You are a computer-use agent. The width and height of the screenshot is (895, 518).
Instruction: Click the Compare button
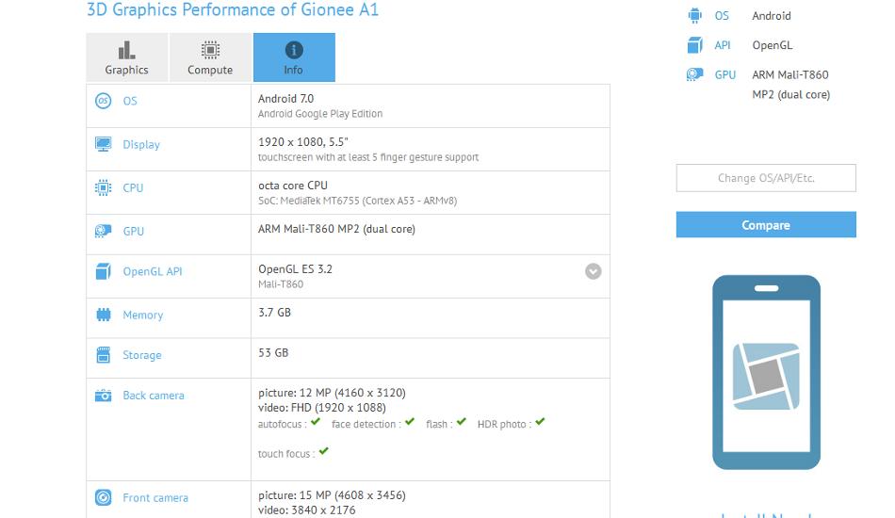(766, 225)
